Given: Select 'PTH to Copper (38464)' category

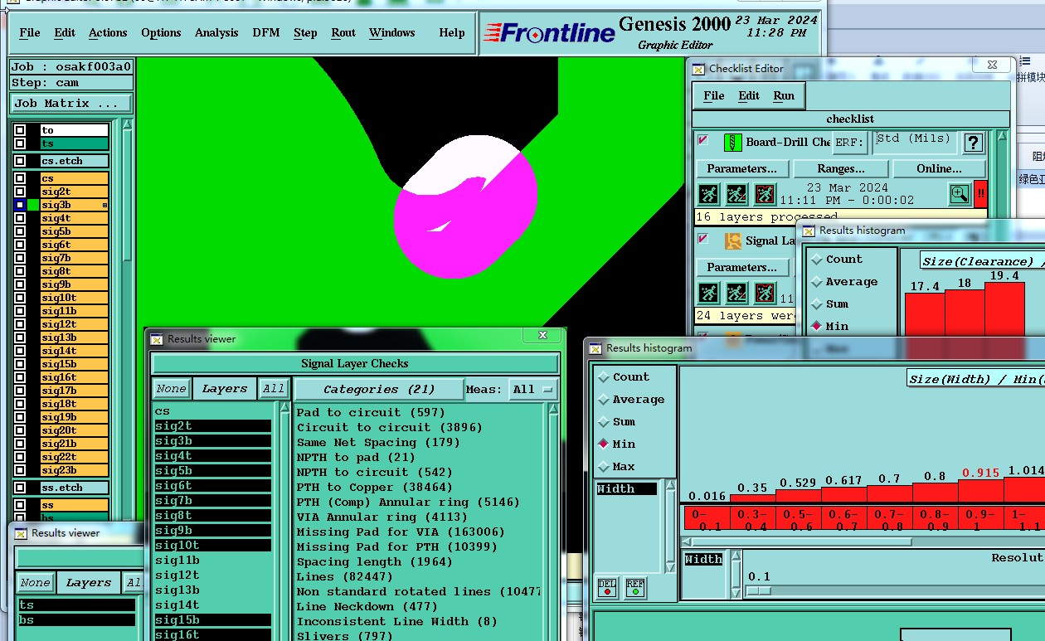Looking at the screenshot, I should (x=374, y=488).
